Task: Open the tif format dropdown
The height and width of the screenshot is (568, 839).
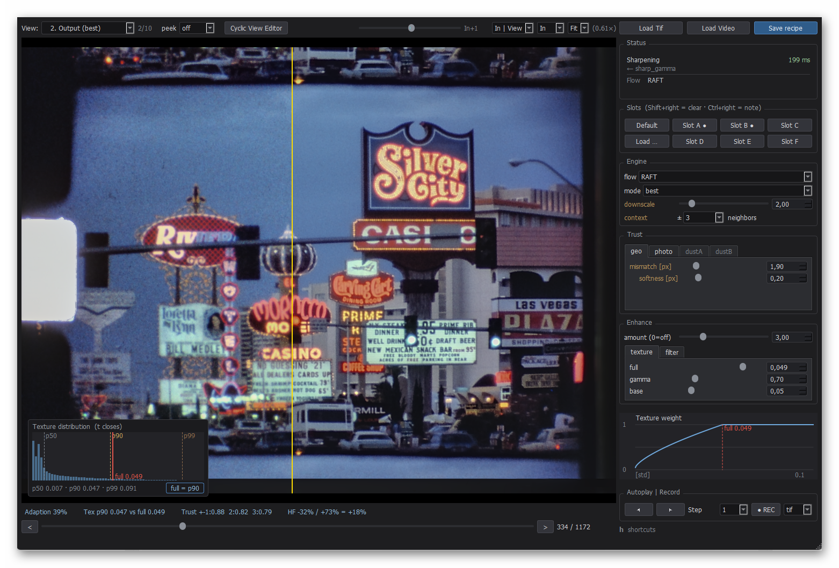Action: tap(798, 509)
